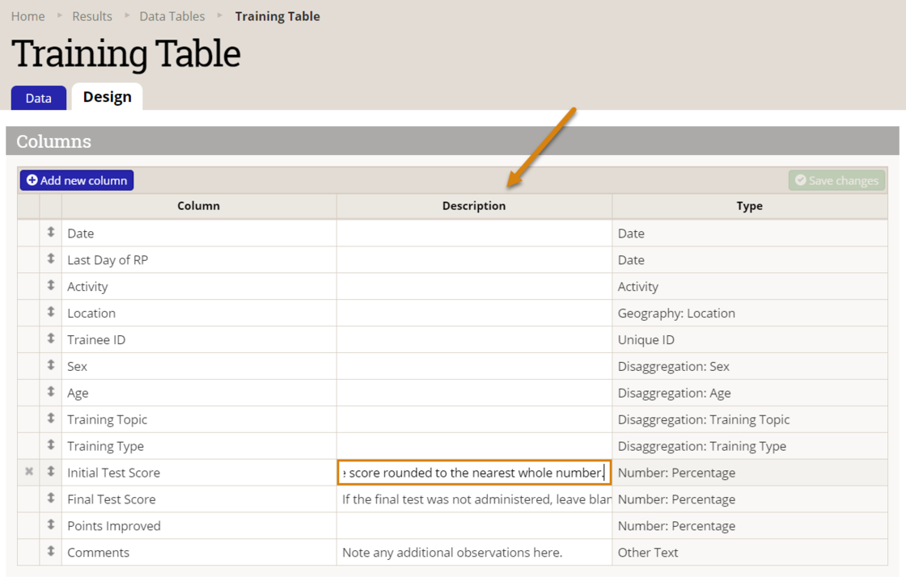Click the empty description cell for Sex
The height and width of the screenshot is (585, 906).
click(473, 366)
